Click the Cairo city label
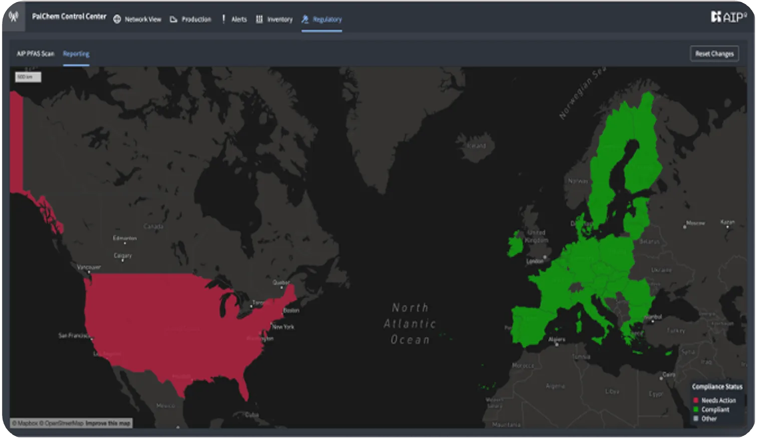The width and height of the screenshot is (757, 440). tap(669, 374)
